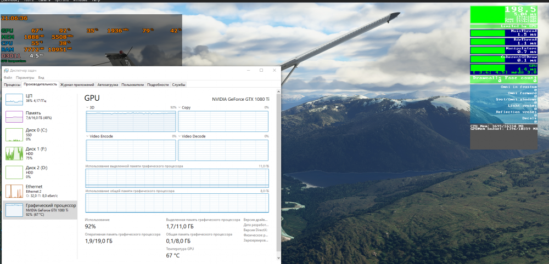Click the 67 °C GPU temperature value
The height and width of the screenshot is (264, 549).
point(173,256)
